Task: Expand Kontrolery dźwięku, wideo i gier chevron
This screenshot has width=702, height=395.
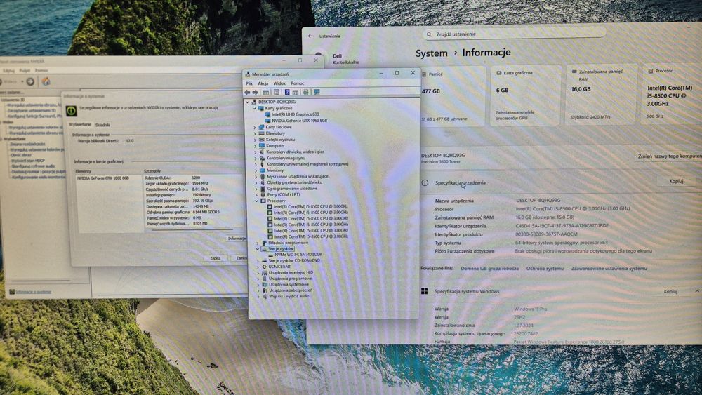Action: pyautogui.click(x=256, y=152)
